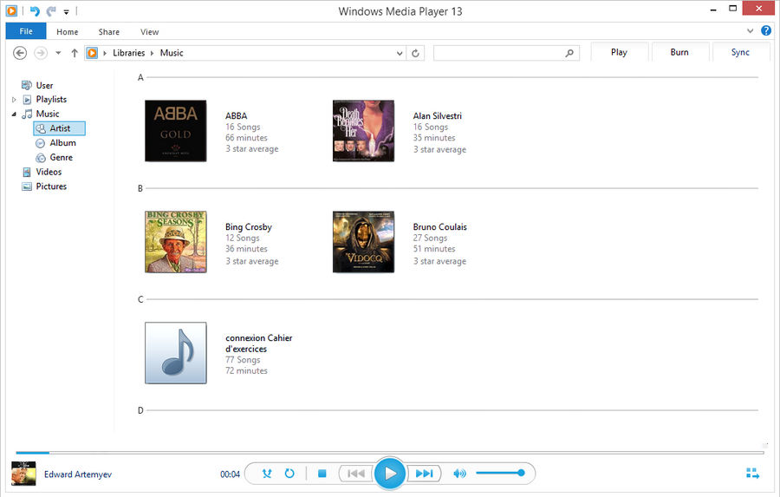Open Videos in the navigation pane
780x497 pixels.
pyautogui.click(x=49, y=172)
